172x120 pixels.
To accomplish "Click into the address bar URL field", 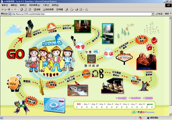I will (x=80, y=14).
